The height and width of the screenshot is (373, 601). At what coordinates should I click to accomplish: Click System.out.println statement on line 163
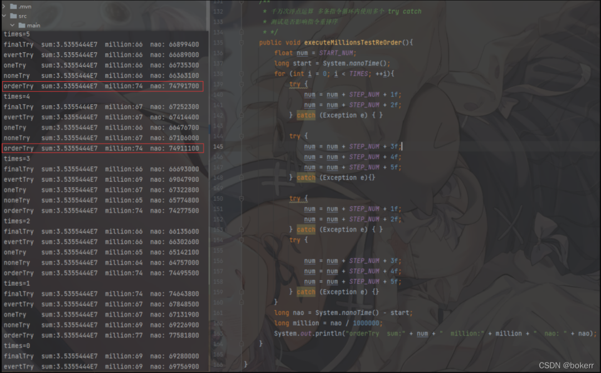(x=435, y=334)
